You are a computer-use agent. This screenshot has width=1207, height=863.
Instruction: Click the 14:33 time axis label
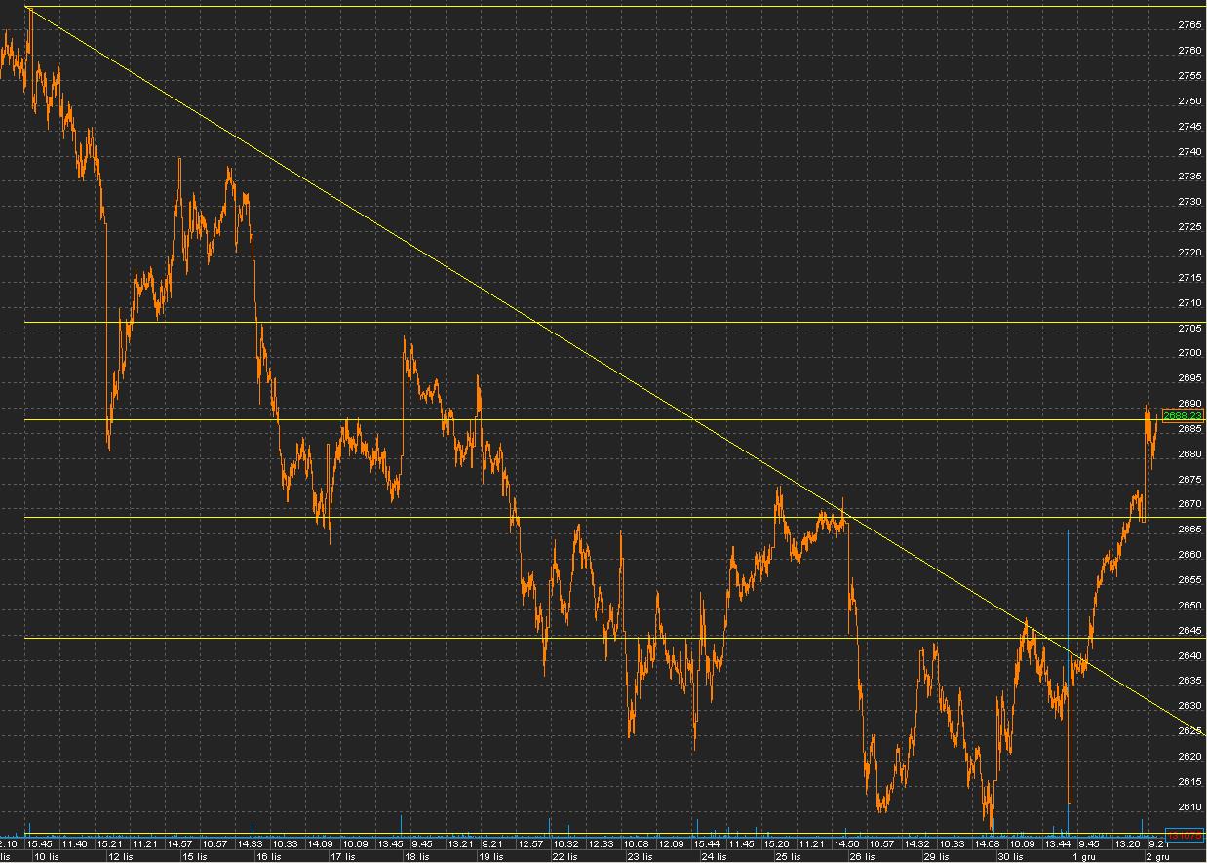click(250, 843)
